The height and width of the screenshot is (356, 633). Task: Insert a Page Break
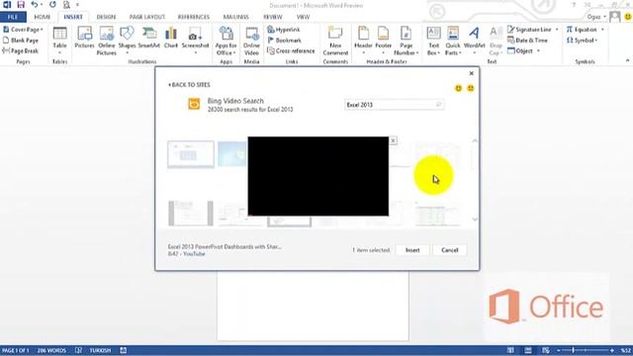coord(21,50)
